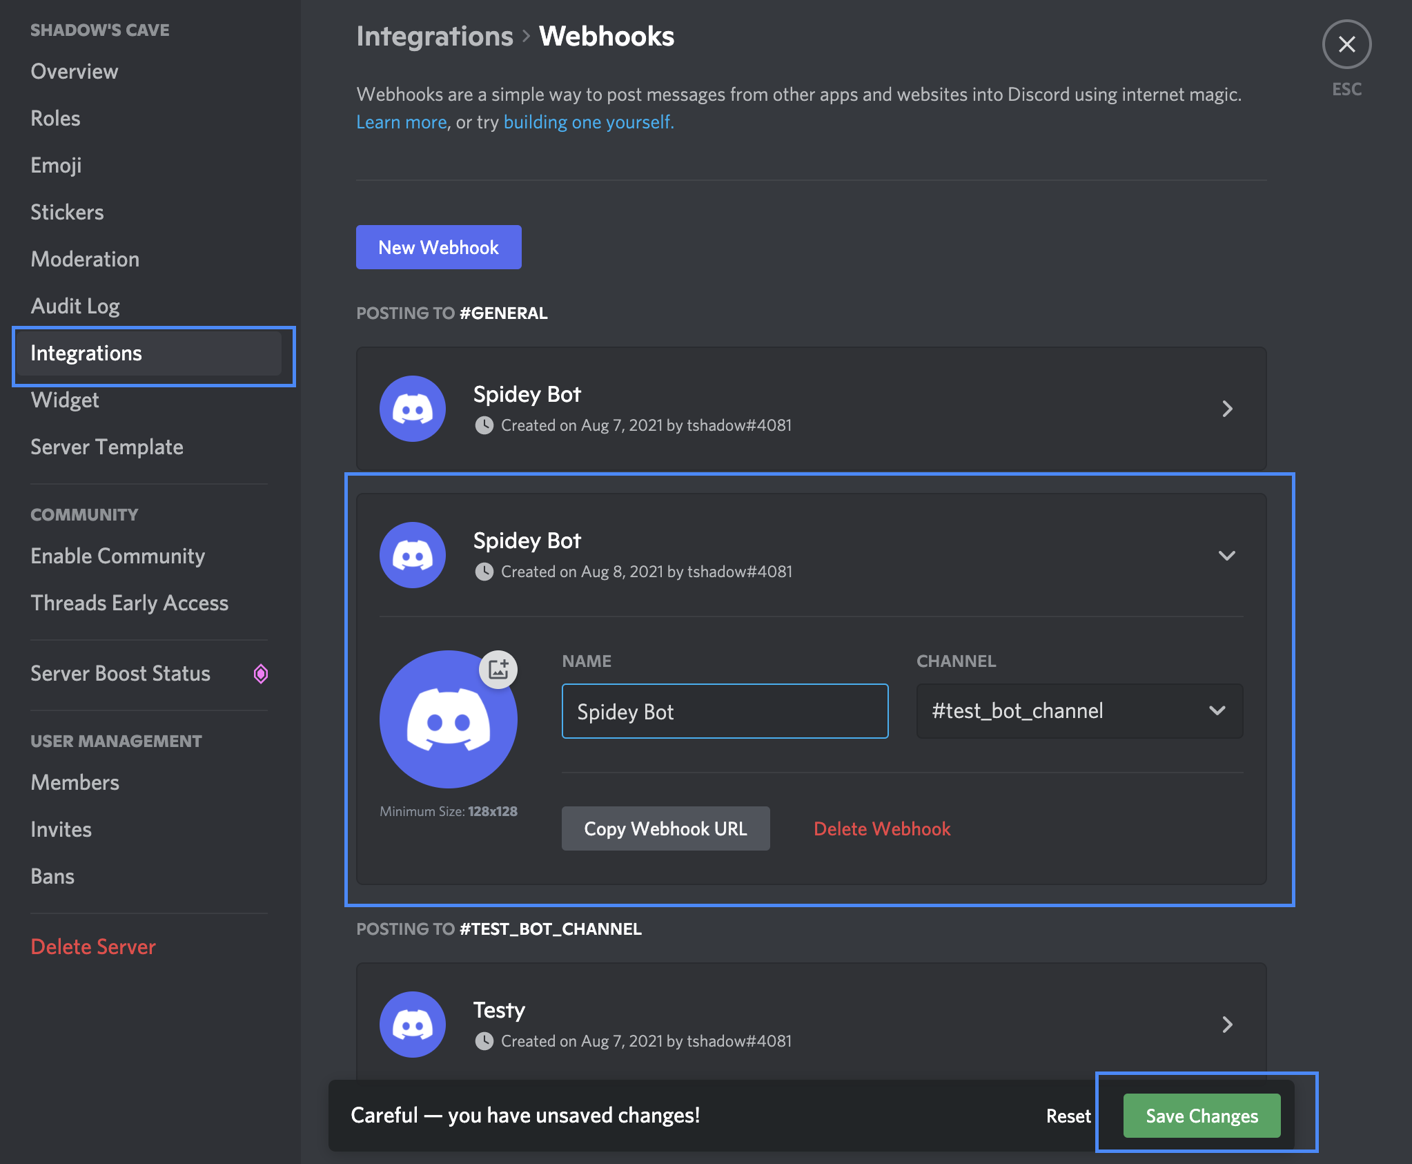The image size is (1412, 1164).
Task: Click the New Webhook button
Action: tap(439, 246)
